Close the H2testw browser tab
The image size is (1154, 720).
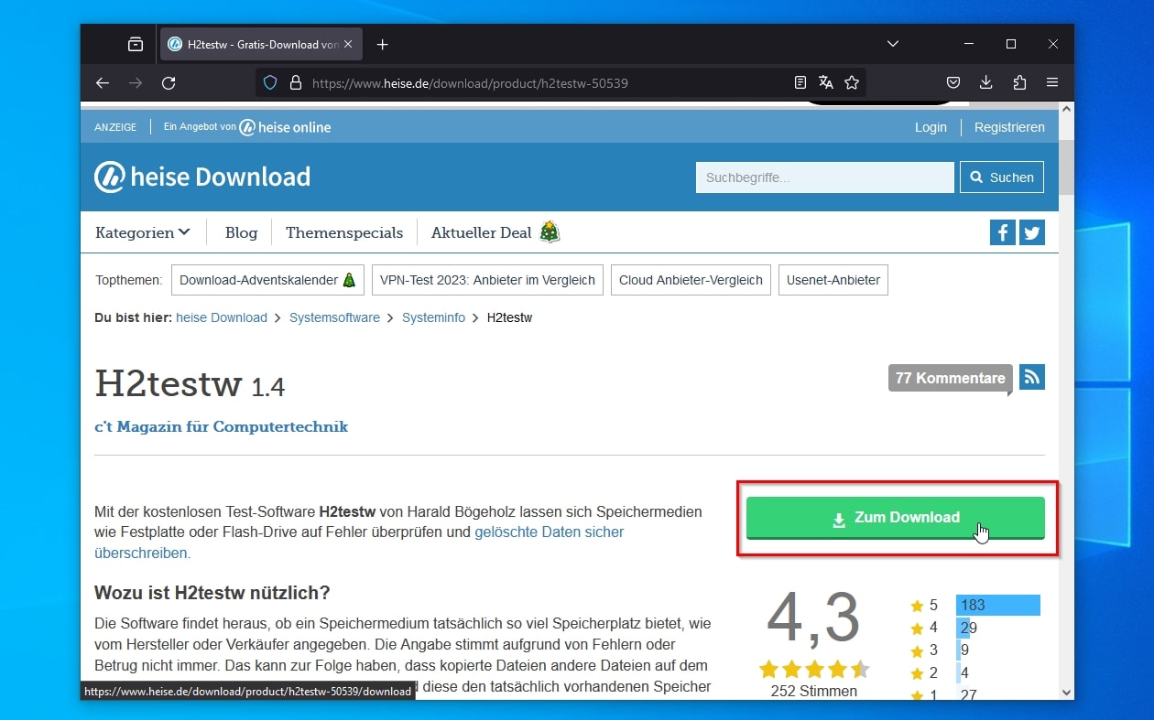point(347,44)
